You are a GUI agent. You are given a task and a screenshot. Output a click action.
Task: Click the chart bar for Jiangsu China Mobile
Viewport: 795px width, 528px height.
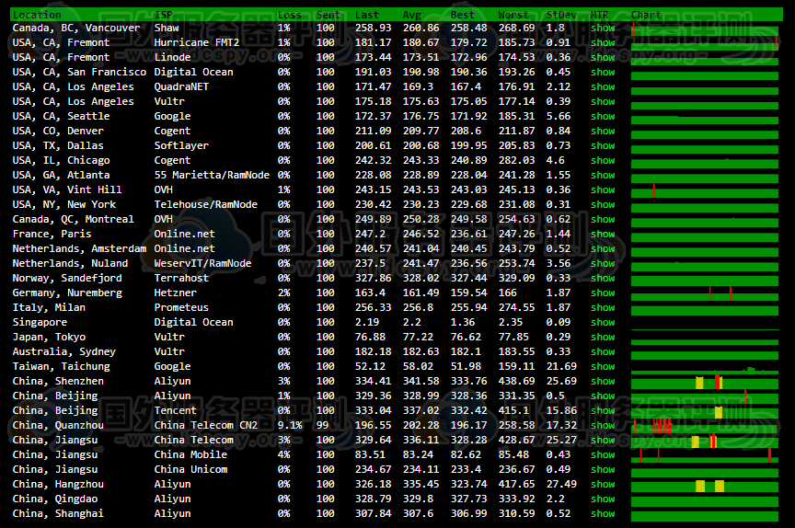tap(705, 455)
